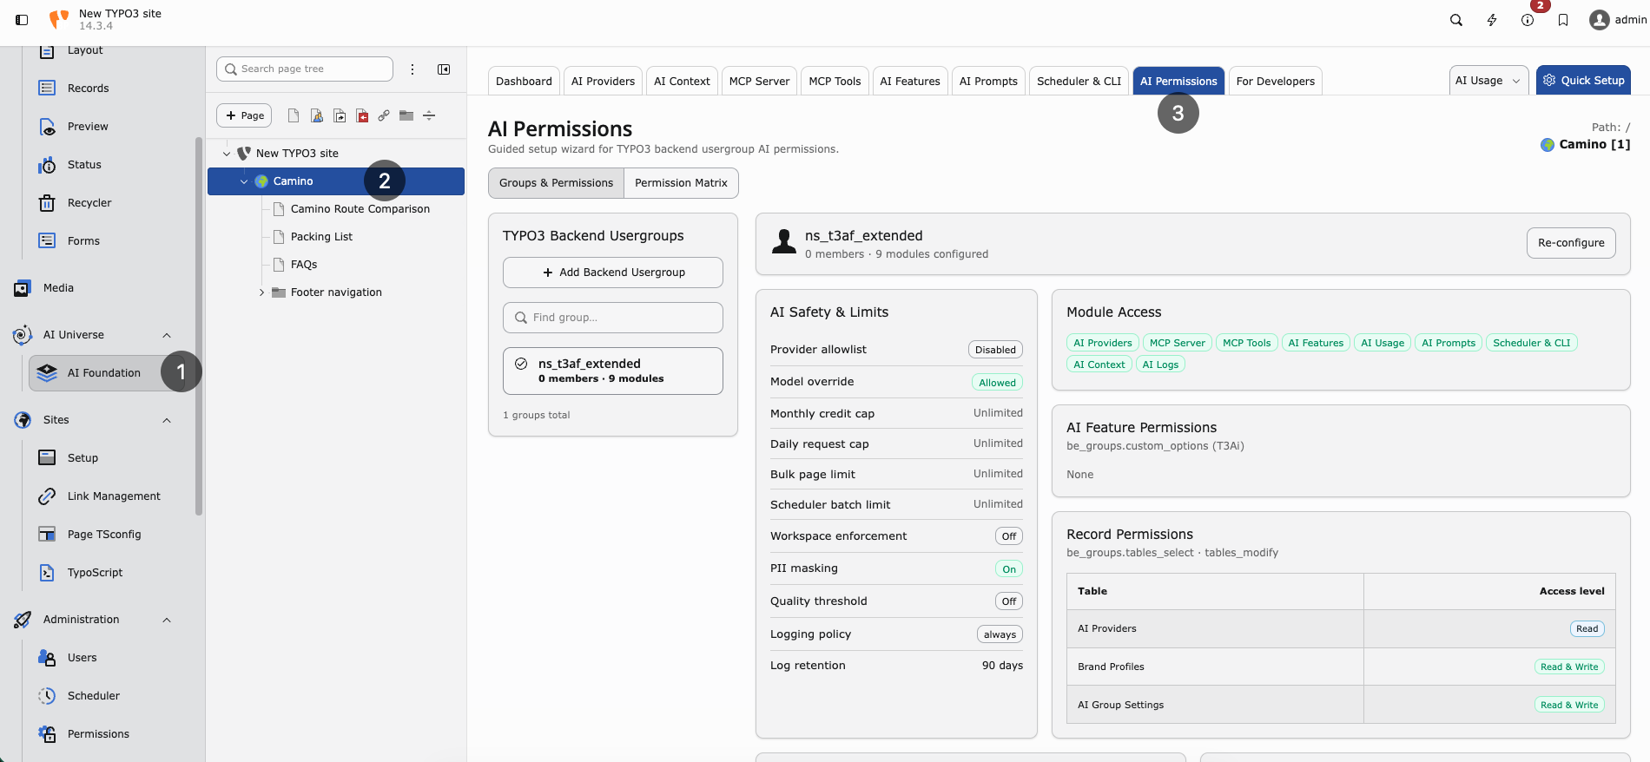Select the Packing List page
This screenshot has width=1650, height=762.
tap(321, 237)
